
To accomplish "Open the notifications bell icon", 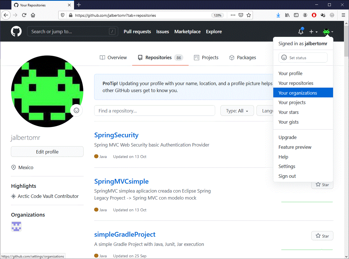I will [301, 32].
